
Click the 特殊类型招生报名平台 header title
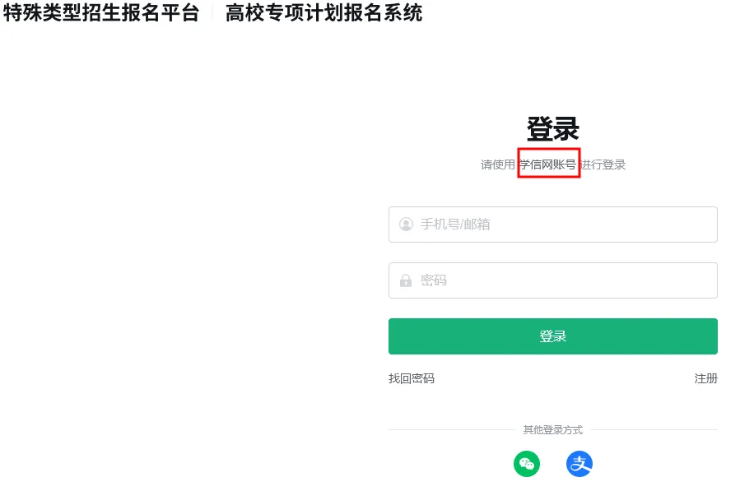(x=101, y=13)
